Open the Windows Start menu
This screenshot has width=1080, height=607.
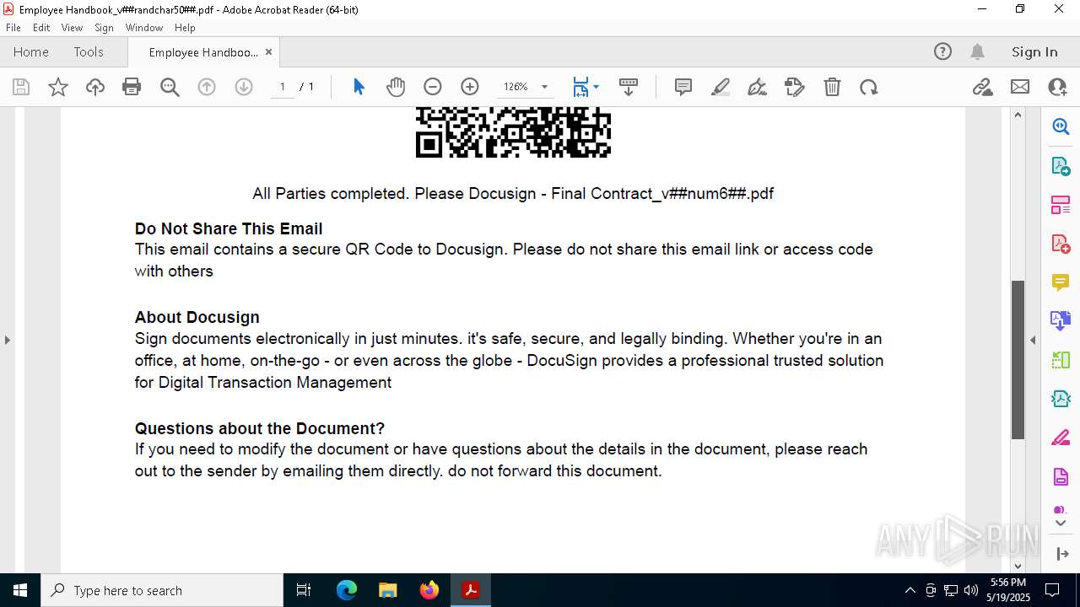(20, 590)
